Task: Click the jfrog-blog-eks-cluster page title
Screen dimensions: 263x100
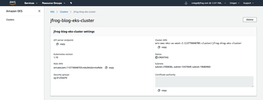Action: pos(72,20)
